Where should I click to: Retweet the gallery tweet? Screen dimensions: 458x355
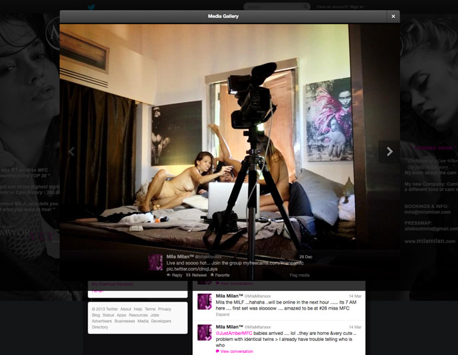197,275
